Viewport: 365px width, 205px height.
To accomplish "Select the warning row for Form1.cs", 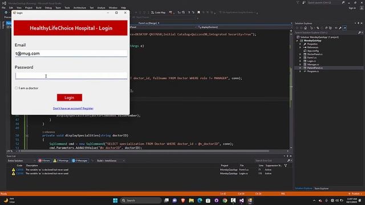I will 149,170.
